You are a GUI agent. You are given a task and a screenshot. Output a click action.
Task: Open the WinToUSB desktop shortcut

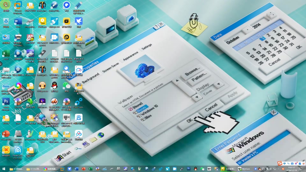pos(55,39)
